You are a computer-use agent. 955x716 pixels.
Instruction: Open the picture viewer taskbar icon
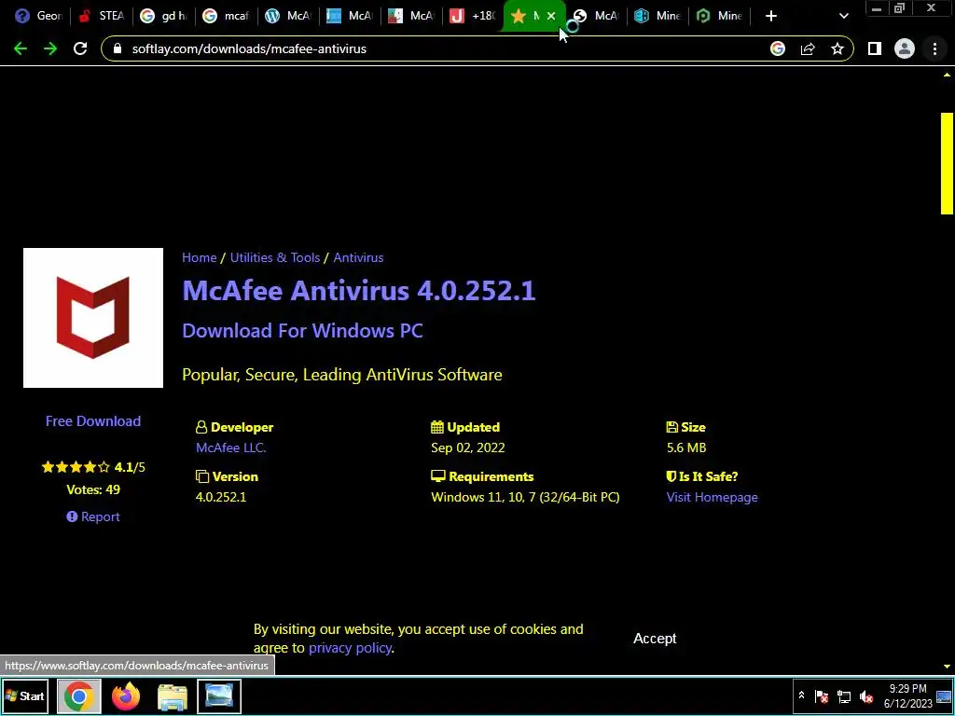[x=219, y=695]
